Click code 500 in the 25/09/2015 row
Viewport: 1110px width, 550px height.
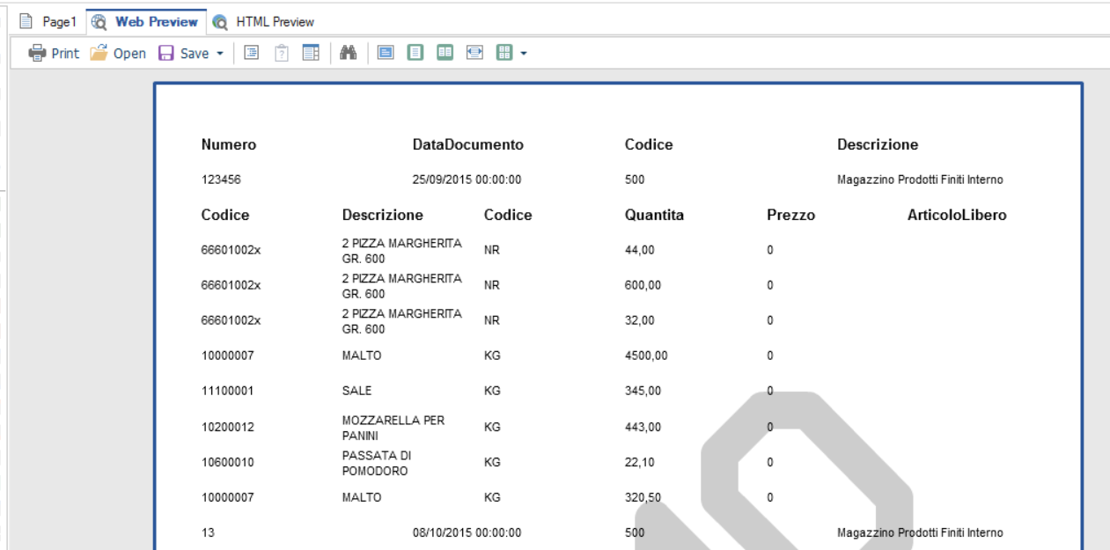coord(635,180)
